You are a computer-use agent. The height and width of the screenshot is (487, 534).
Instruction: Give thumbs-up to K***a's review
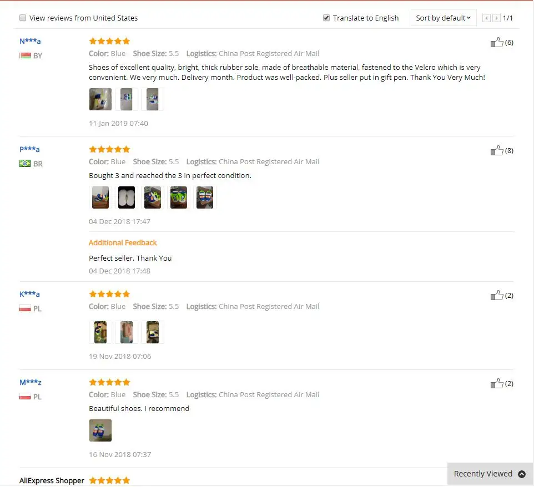tap(497, 295)
